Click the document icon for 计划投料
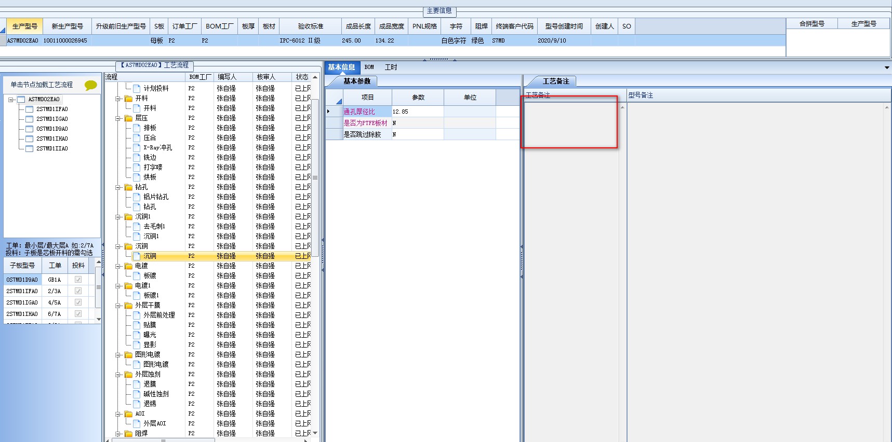The width and height of the screenshot is (892, 442). coord(137,89)
